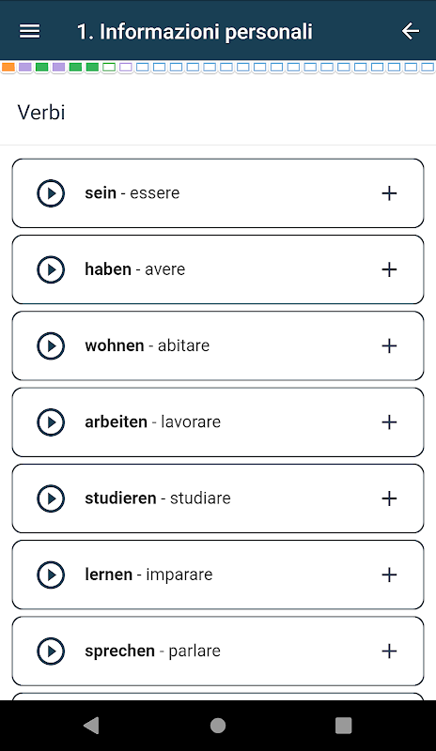Expand the lernen - imparare card
This screenshot has width=436, height=751.
pos(389,575)
